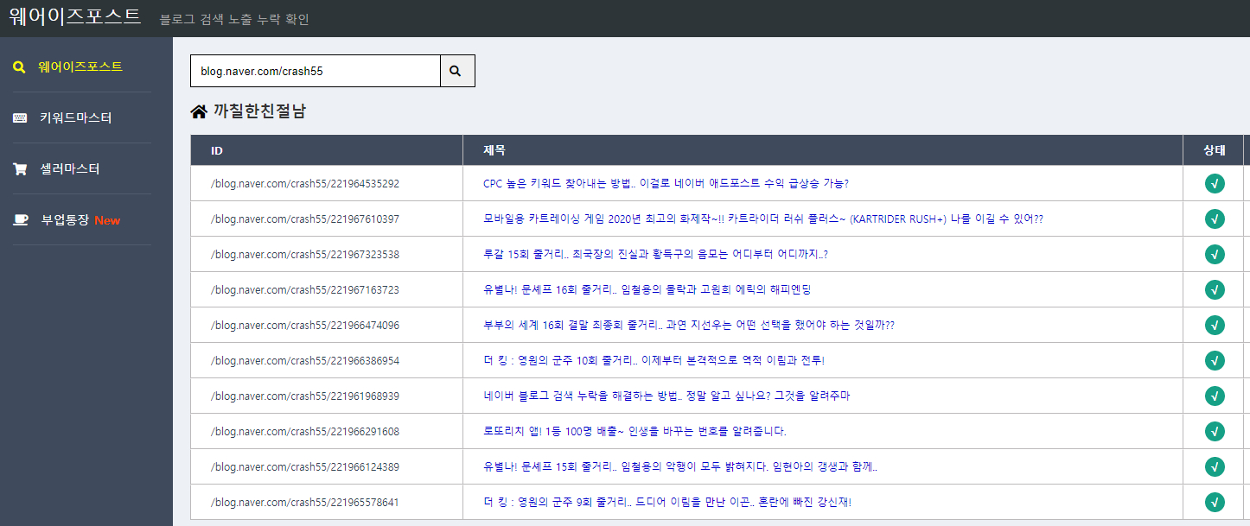This screenshot has width=1250, height=526.
Task: Click the 웨어이즈포스트 site logo title
Action: point(74,17)
